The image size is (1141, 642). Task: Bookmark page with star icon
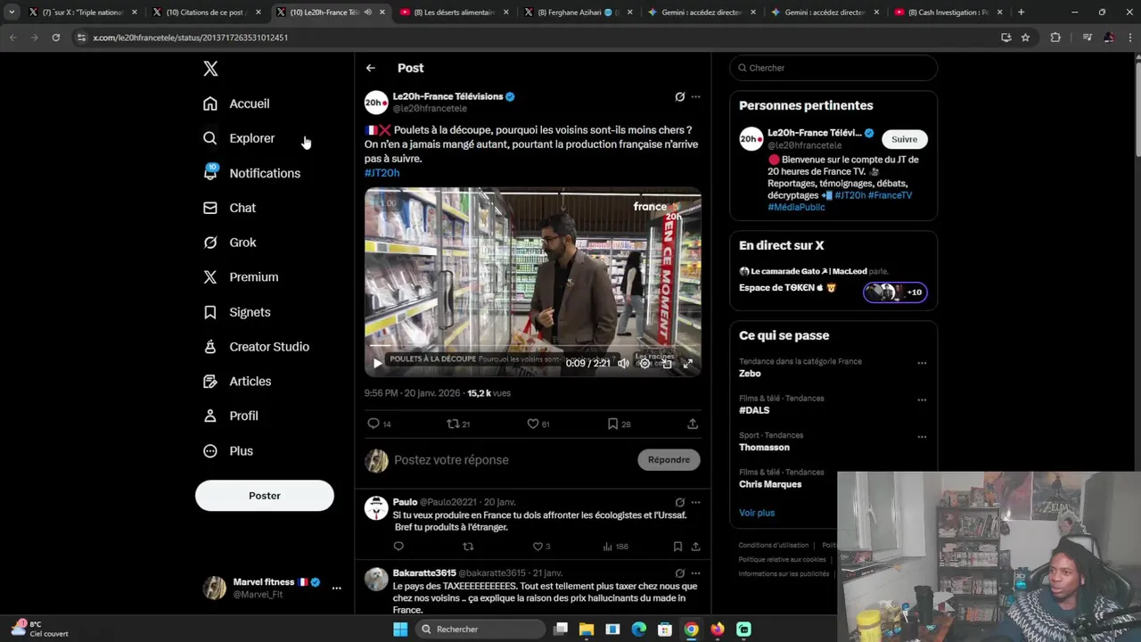pyautogui.click(x=1025, y=37)
